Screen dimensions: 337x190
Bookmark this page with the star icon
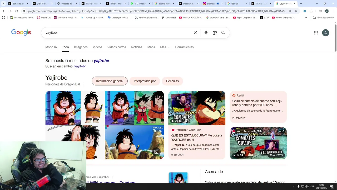[x=296, y=11]
